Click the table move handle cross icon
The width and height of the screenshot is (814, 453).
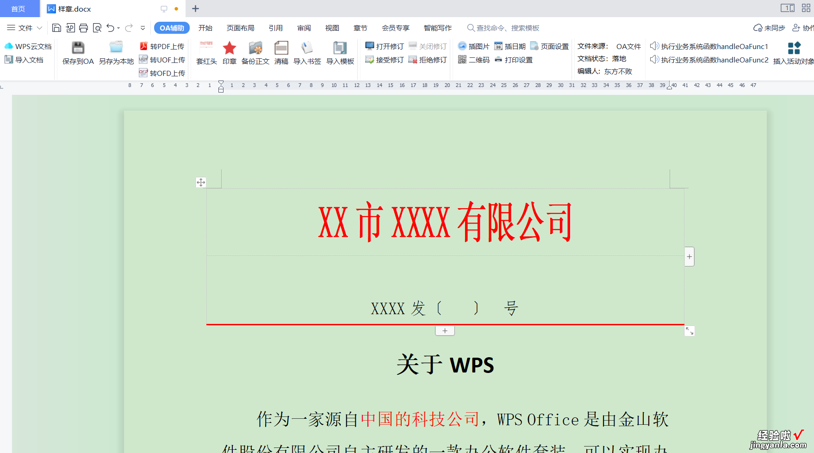click(x=201, y=182)
